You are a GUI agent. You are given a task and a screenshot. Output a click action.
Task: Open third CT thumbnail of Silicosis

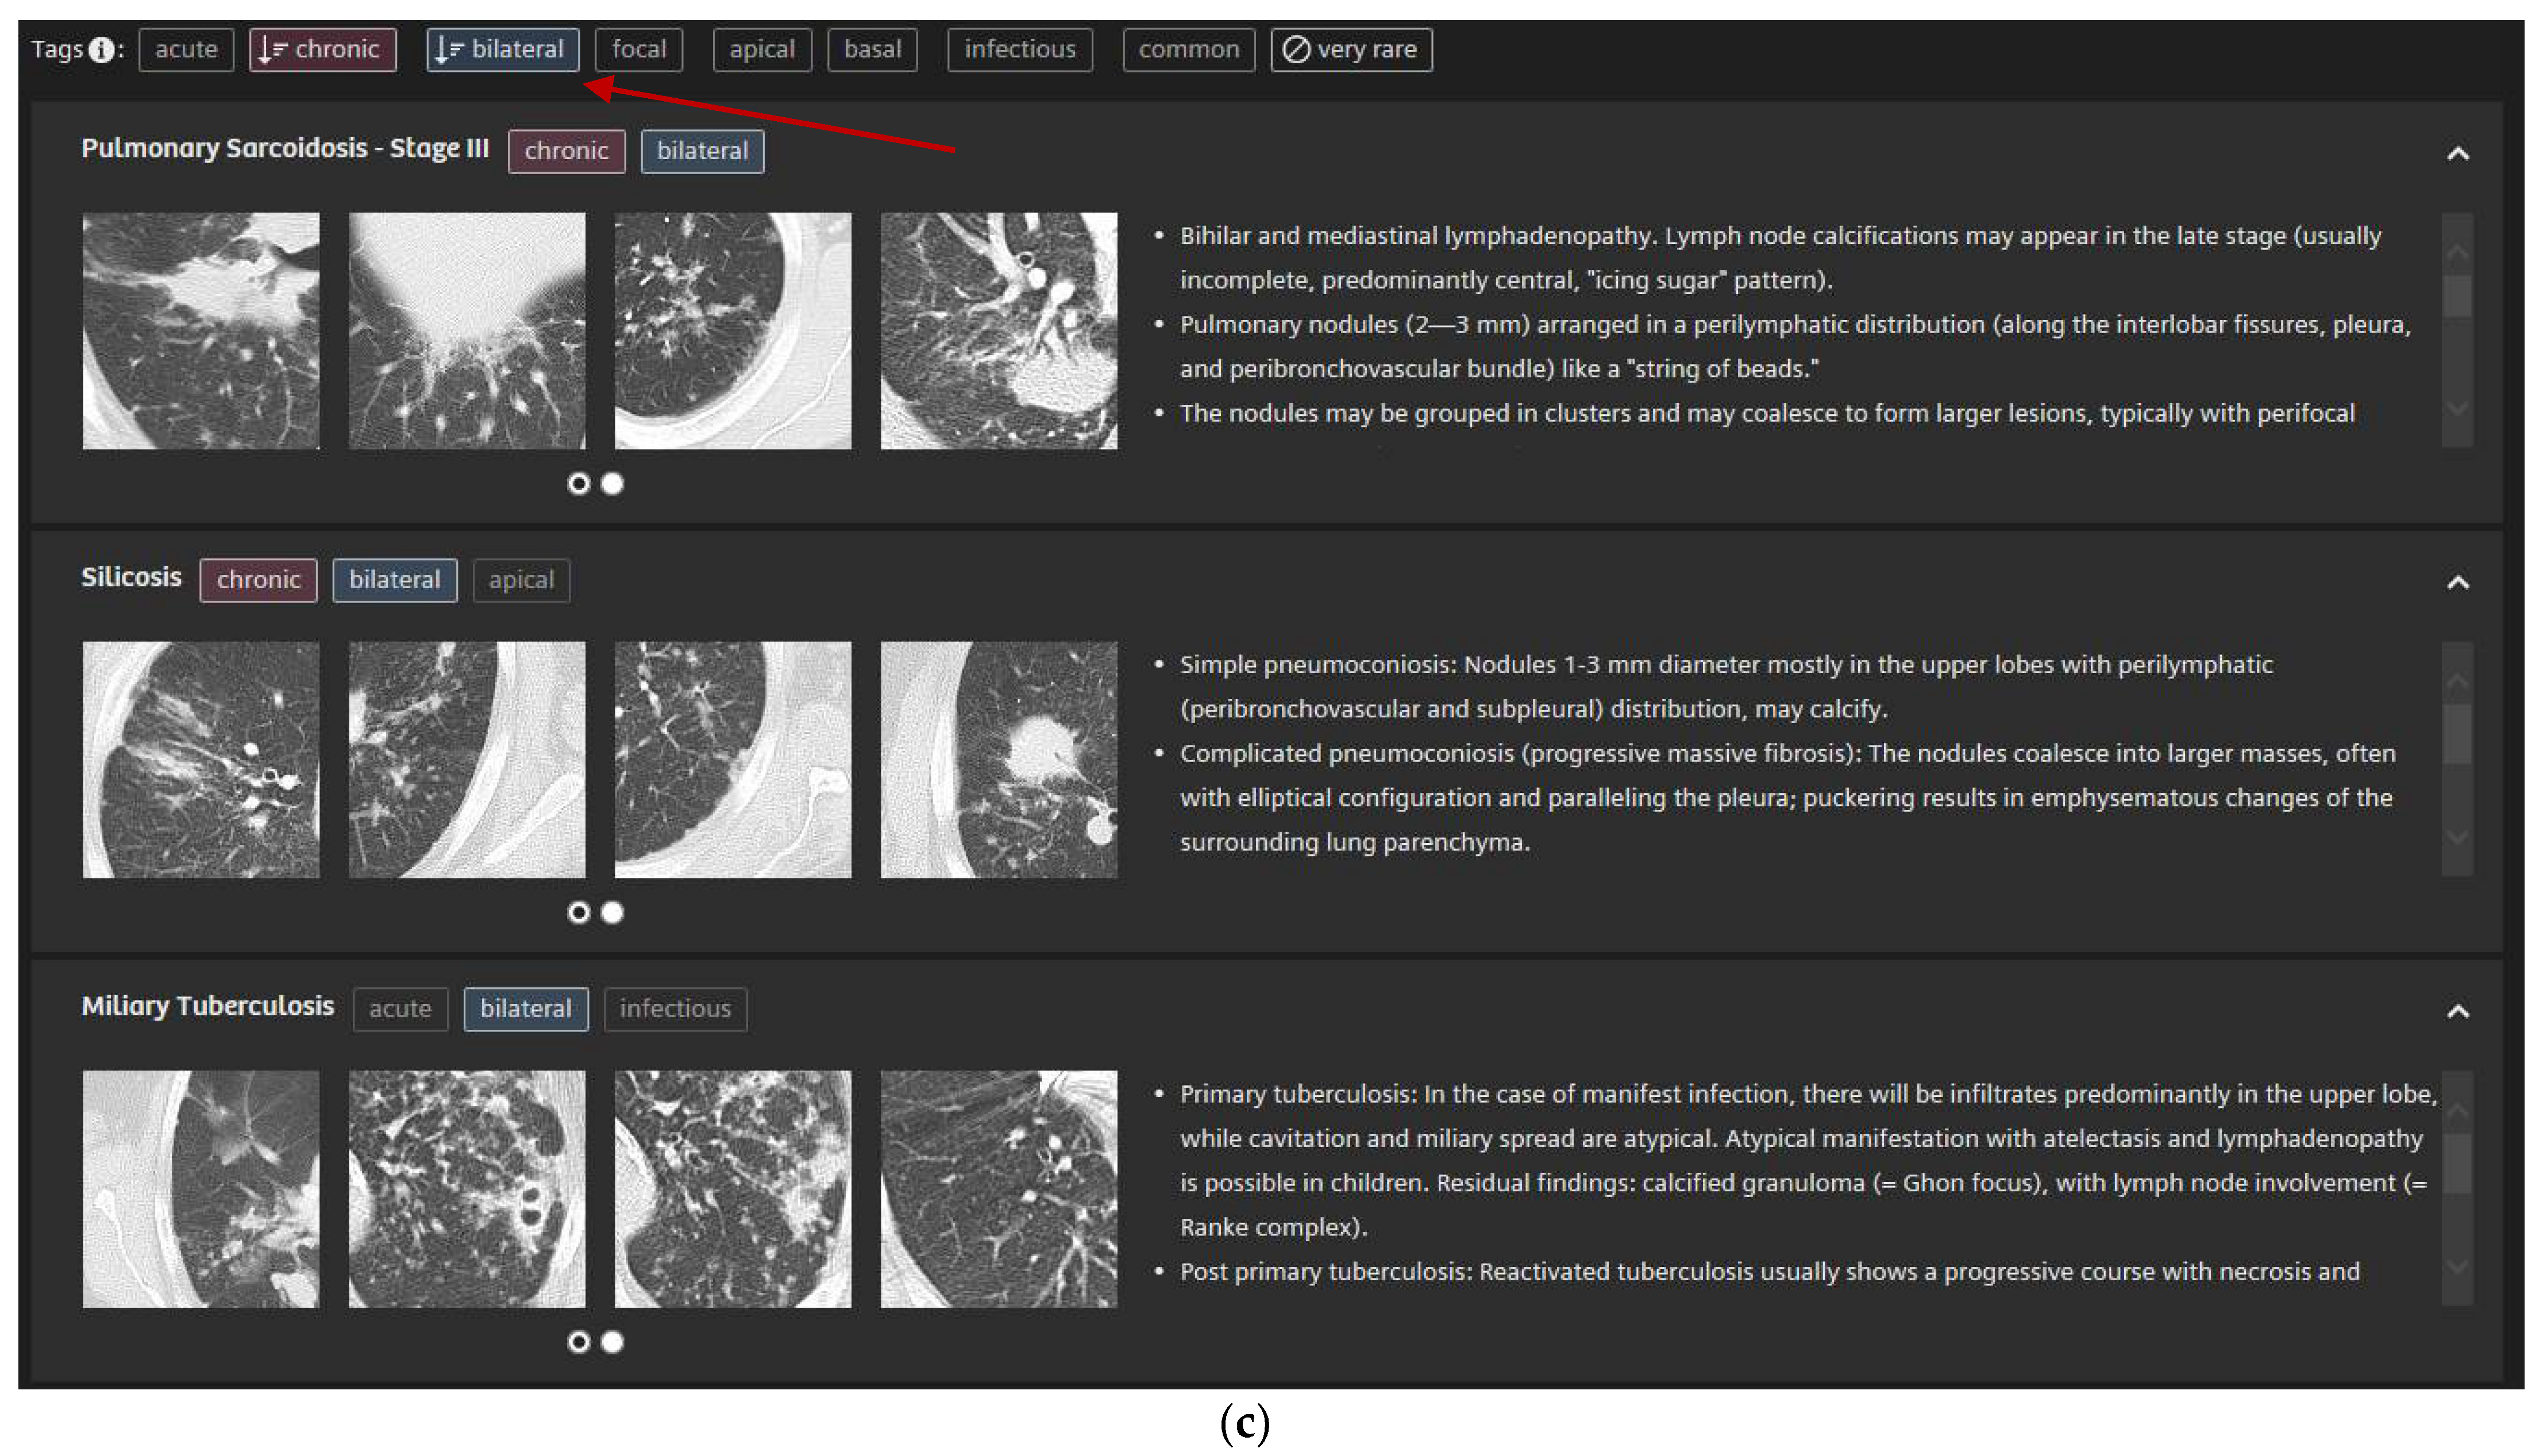pos(733,760)
